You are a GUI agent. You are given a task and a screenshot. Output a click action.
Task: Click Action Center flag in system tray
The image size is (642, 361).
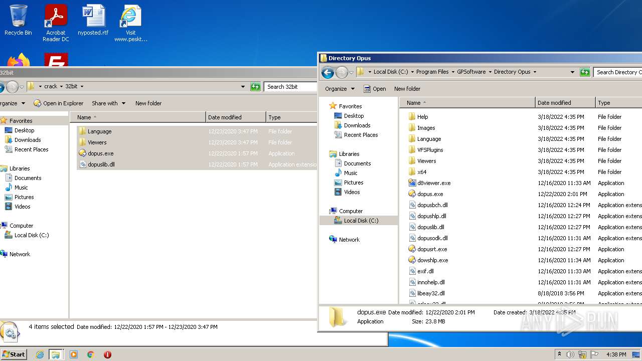tap(594, 354)
